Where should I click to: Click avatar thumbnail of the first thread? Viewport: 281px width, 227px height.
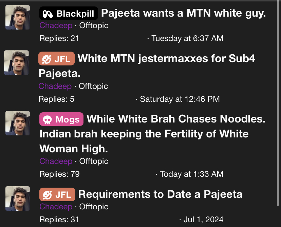tap(18, 17)
